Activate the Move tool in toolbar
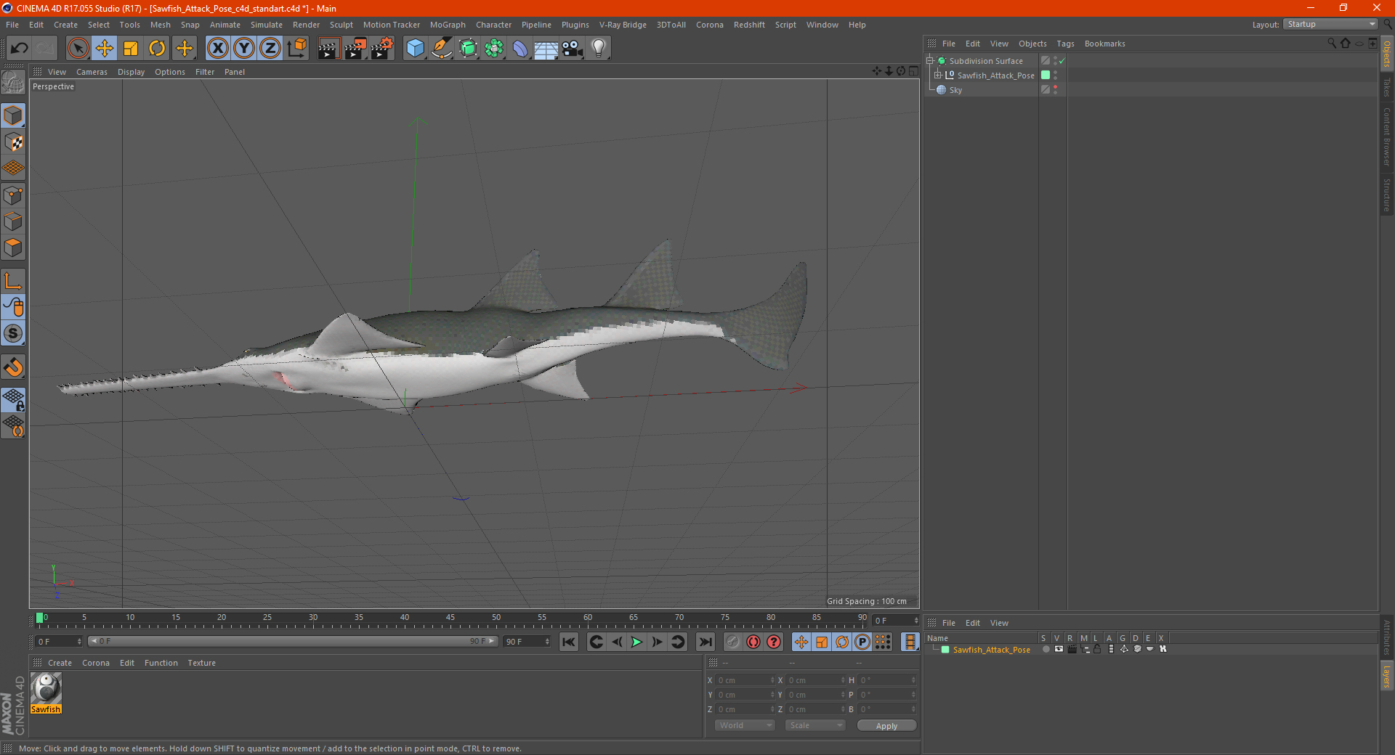The height and width of the screenshot is (755, 1395). tap(105, 49)
